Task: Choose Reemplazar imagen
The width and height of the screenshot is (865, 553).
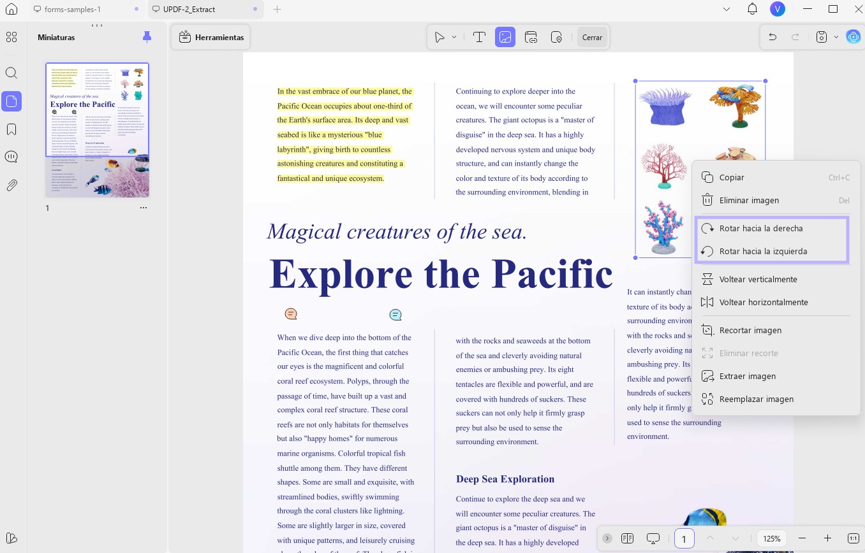Action: [x=776, y=399]
